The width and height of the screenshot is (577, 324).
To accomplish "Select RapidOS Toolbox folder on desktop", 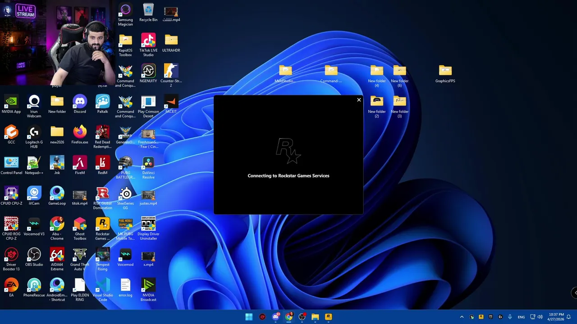I will click(125, 45).
